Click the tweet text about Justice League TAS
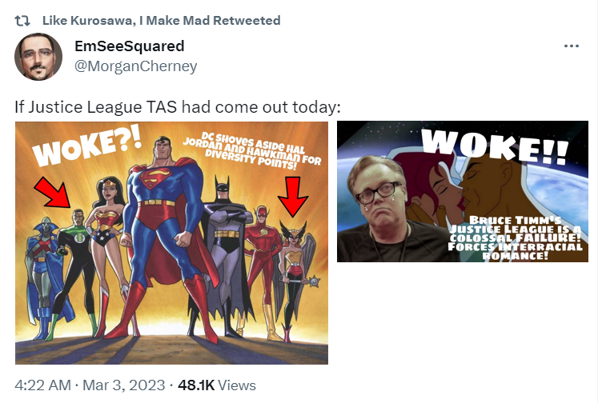This screenshot has height=403, width=602. pyautogui.click(x=178, y=107)
